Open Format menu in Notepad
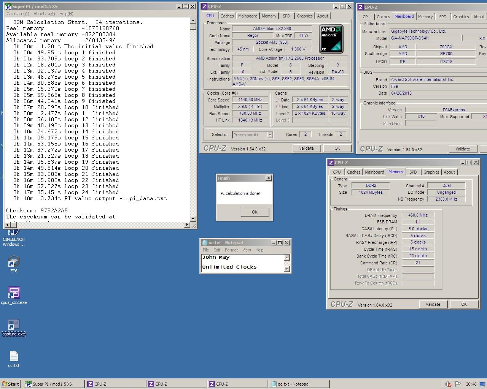Screen dimensions: 487x389 pyautogui.click(x=231, y=250)
